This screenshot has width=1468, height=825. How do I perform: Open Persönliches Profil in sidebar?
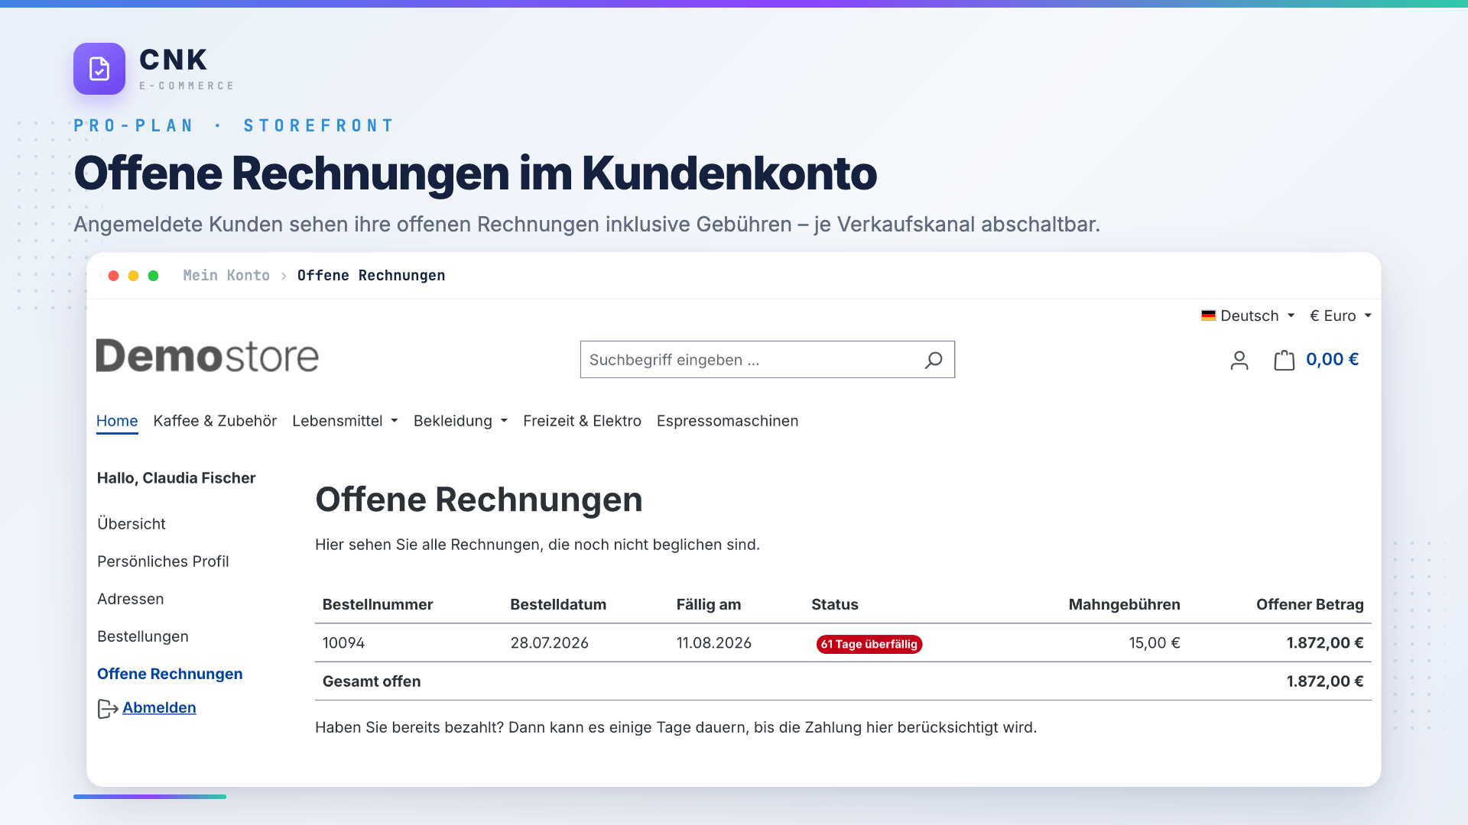[163, 561]
